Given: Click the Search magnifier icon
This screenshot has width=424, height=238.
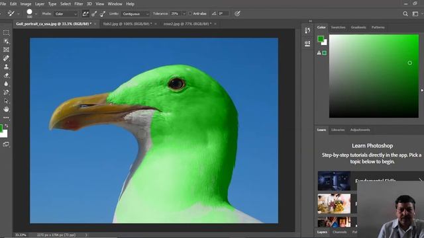Looking at the screenshot, I should [405, 13].
